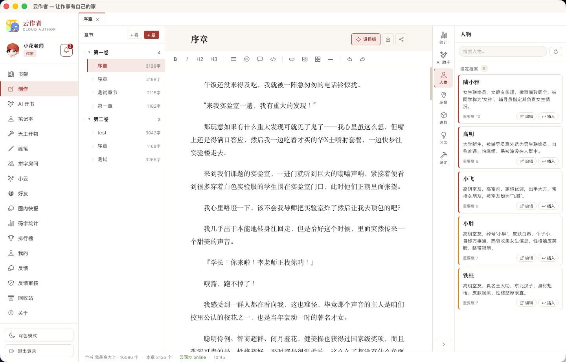The height and width of the screenshot is (362, 566).
Task: Select the 人物 characters panel icon
Action: [443, 78]
